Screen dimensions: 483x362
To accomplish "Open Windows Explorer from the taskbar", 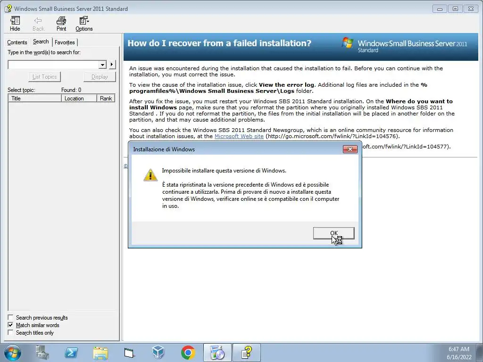I will (100, 353).
